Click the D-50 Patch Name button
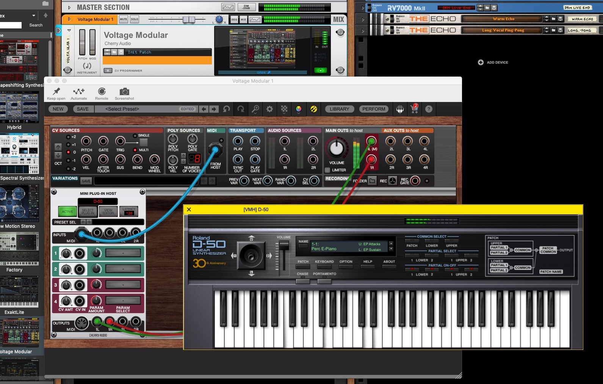This screenshot has height=384, width=603. click(551, 271)
